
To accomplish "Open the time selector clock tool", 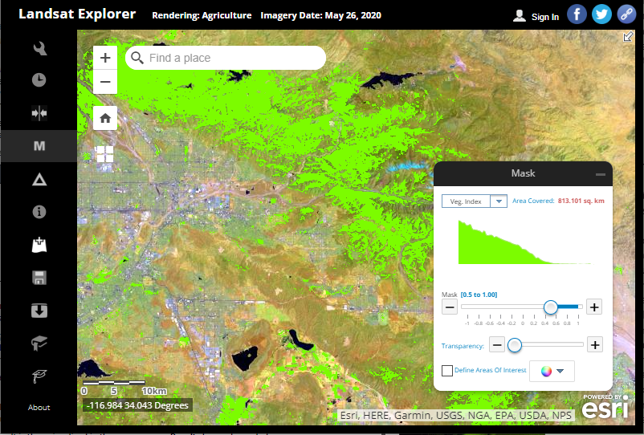I will coord(39,79).
